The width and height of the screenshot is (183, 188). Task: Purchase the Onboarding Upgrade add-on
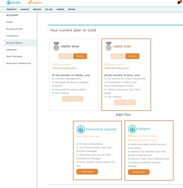87,172
